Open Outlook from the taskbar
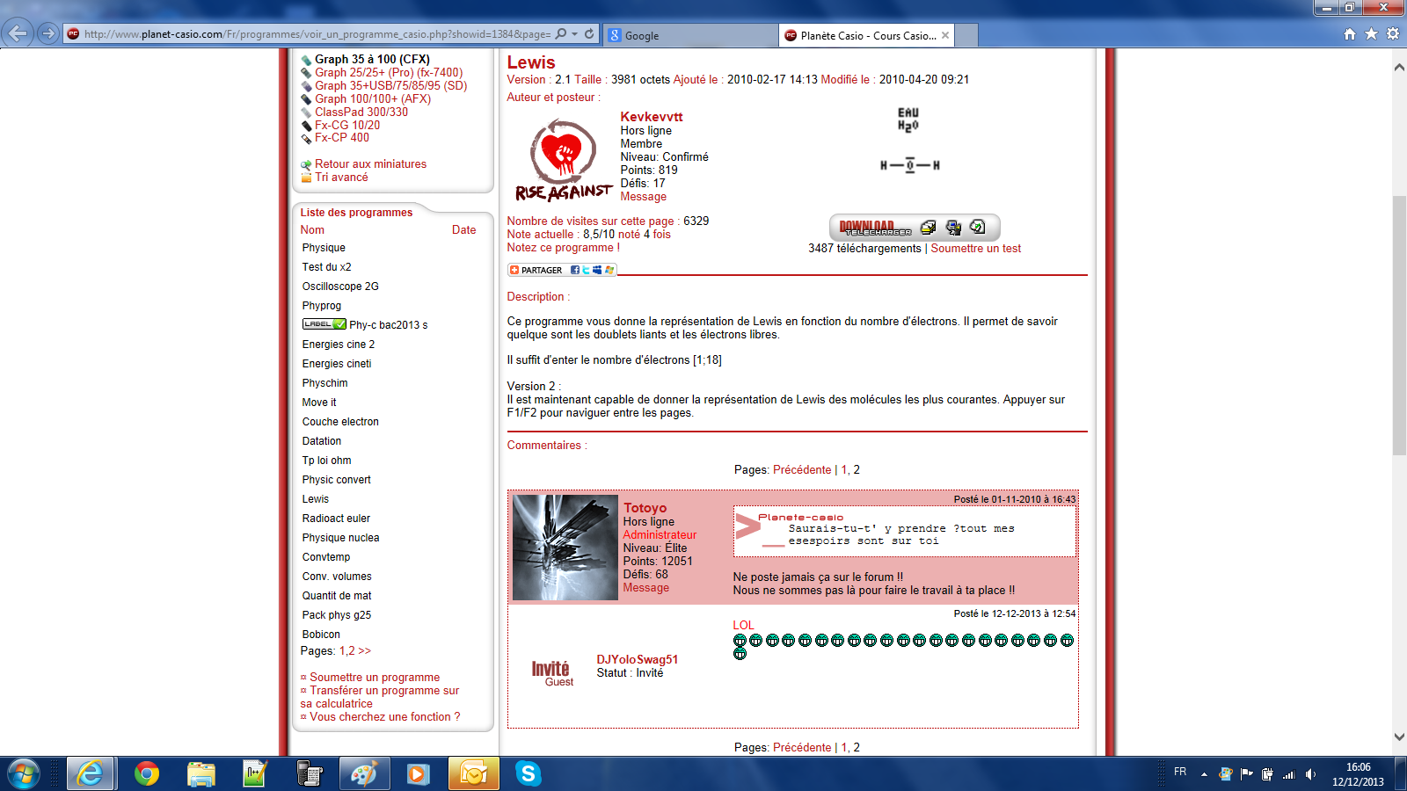The width and height of the screenshot is (1407, 791). click(x=473, y=774)
